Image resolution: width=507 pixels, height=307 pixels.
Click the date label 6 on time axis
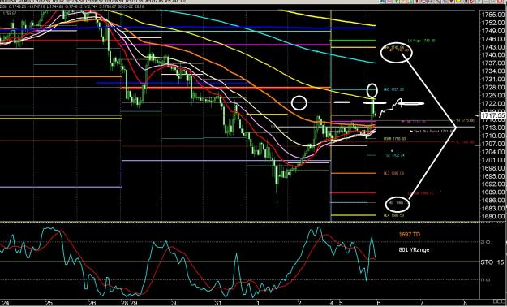(379, 303)
